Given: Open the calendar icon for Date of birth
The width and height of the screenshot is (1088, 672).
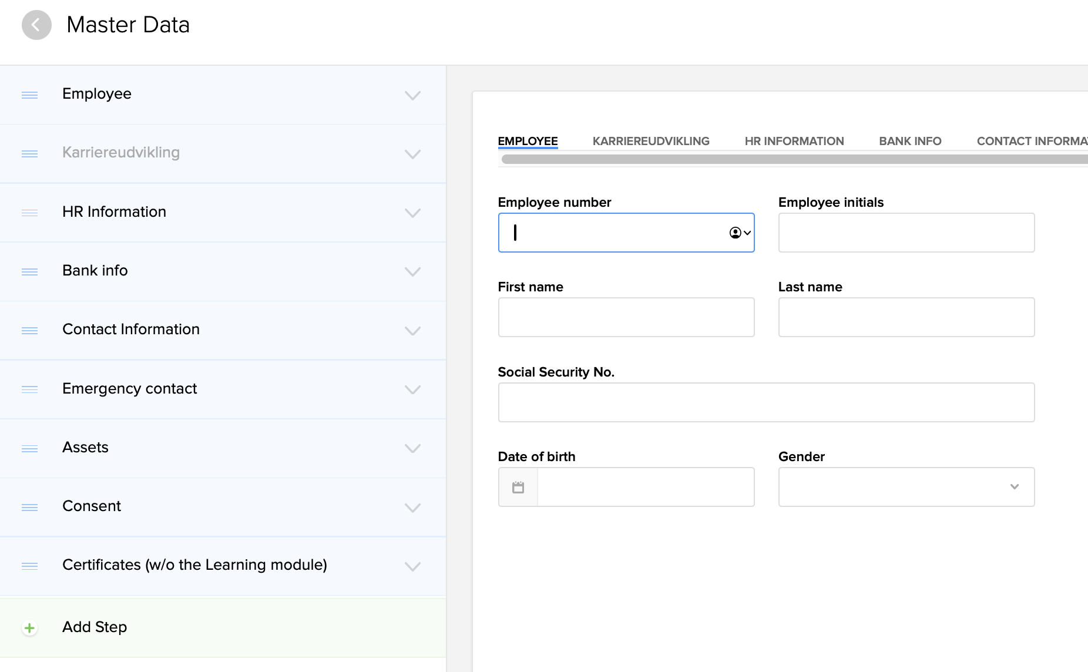Looking at the screenshot, I should pyautogui.click(x=518, y=487).
